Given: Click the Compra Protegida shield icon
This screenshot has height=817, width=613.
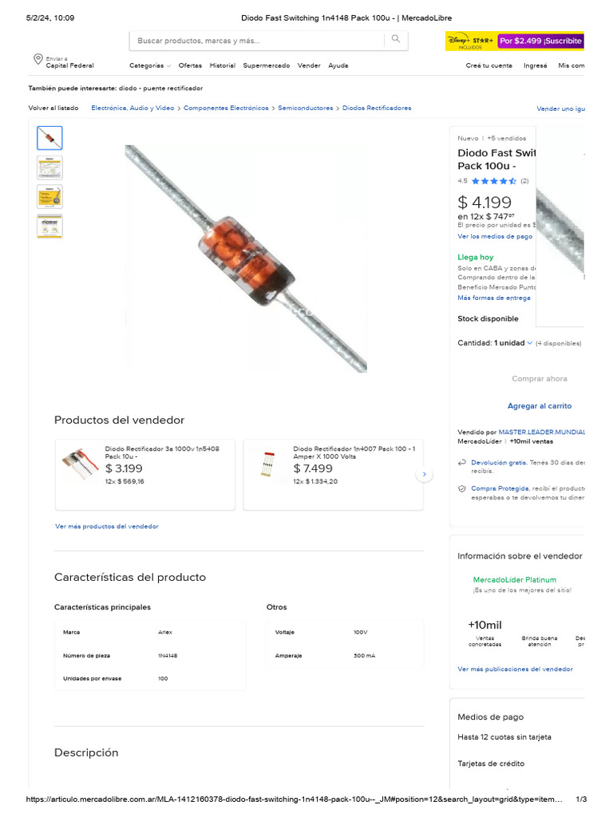Looking at the screenshot, I should [462, 489].
